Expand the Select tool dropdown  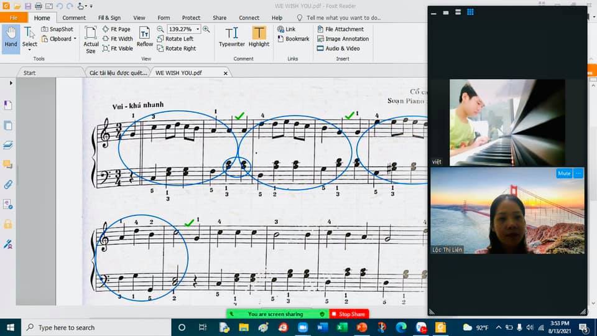(29, 50)
